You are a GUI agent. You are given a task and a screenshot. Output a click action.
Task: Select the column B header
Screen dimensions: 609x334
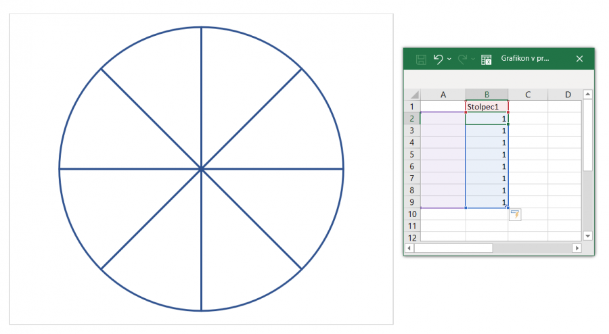487,95
